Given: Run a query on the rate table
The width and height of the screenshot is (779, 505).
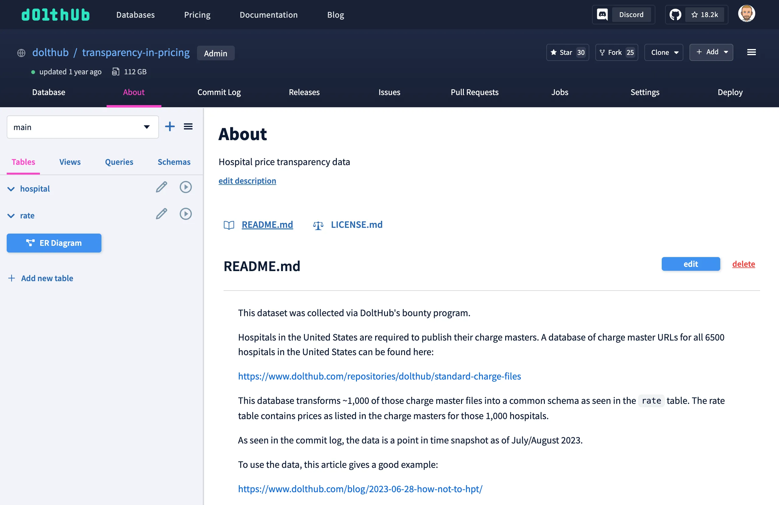Looking at the screenshot, I should tap(185, 214).
